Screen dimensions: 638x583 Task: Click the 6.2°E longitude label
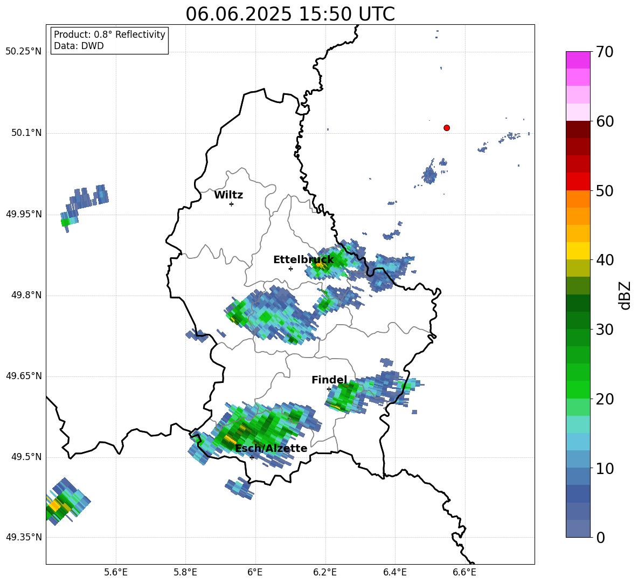(x=325, y=572)
